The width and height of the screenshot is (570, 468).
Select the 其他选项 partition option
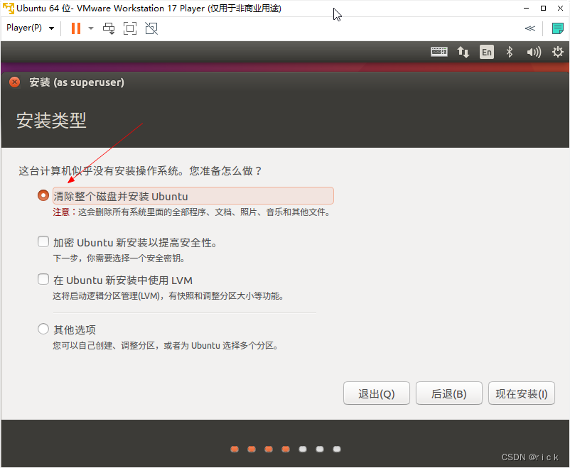(x=43, y=329)
